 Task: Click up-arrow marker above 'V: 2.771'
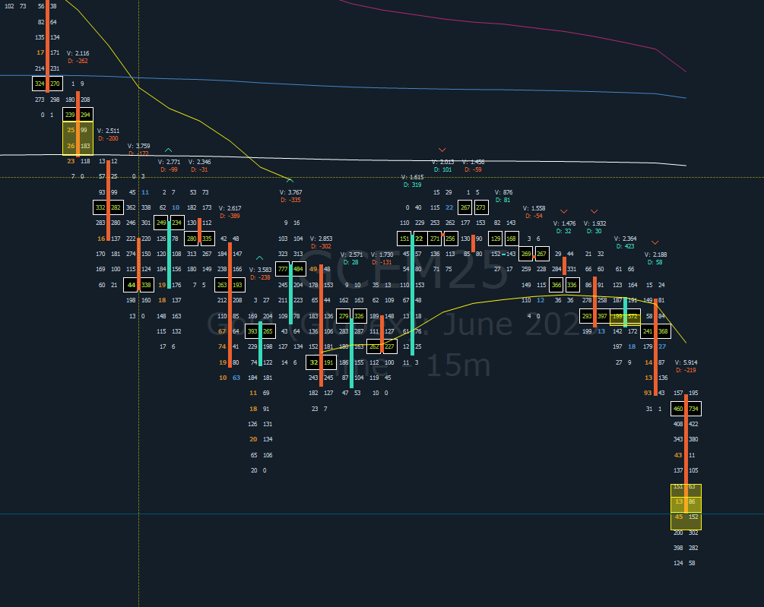click(x=168, y=150)
